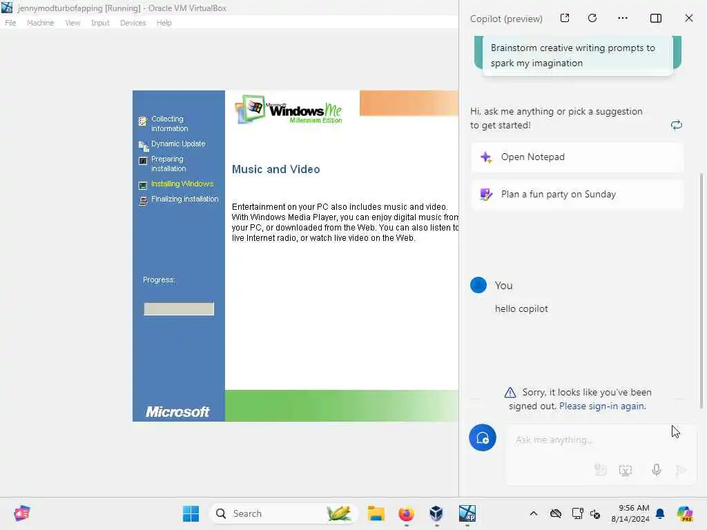The width and height of the screenshot is (707, 530).
Task: Click the cloud sync tray icon
Action: pyautogui.click(x=556, y=513)
